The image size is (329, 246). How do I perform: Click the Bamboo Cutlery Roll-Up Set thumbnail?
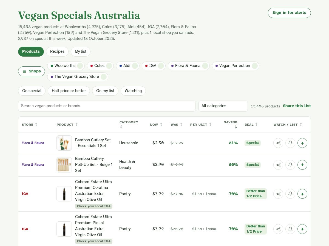pos(64,165)
